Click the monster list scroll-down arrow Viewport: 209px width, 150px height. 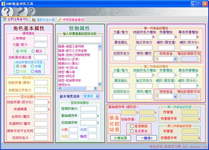[100, 84]
